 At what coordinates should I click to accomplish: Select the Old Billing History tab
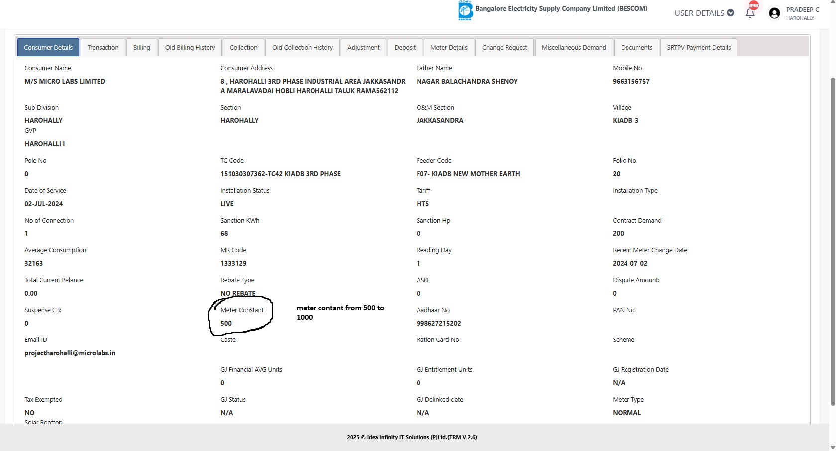[x=190, y=47]
